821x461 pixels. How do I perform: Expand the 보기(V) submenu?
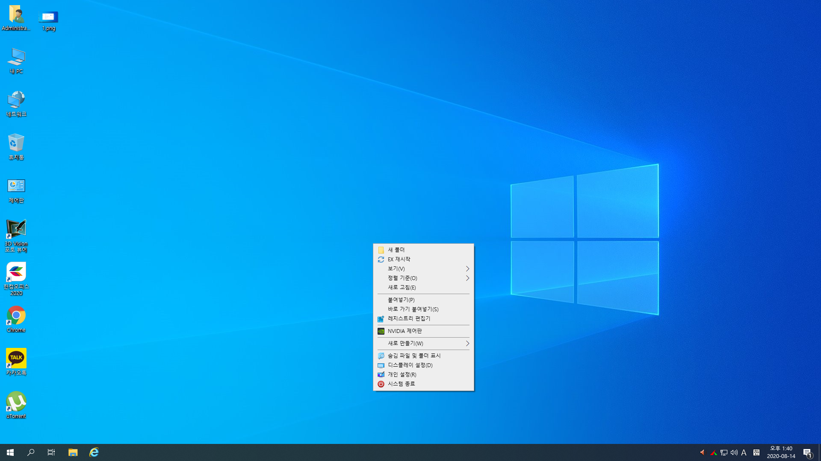point(423,268)
